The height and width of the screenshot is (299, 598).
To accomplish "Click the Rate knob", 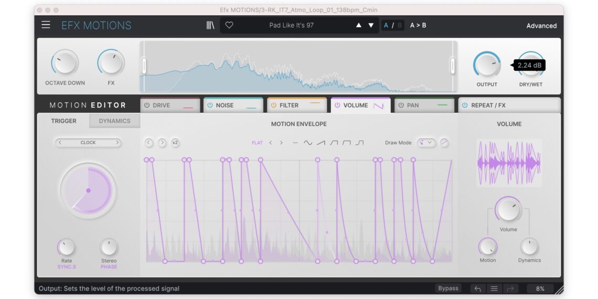I will pyautogui.click(x=67, y=248).
